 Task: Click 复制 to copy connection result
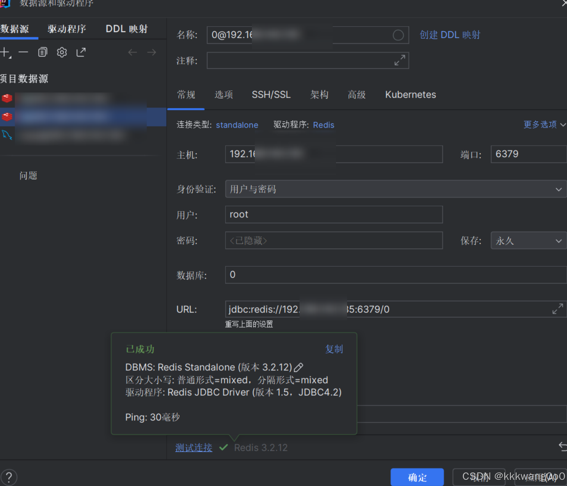point(334,349)
